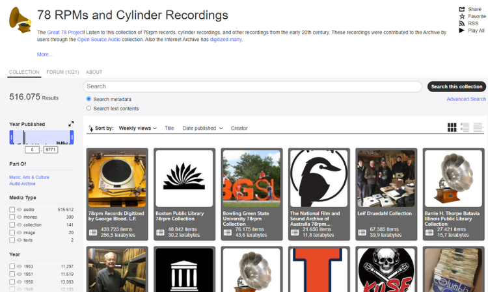Screen dimensions: 488x292
Task: Check the movies media type checkbox
Action: [12, 217]
